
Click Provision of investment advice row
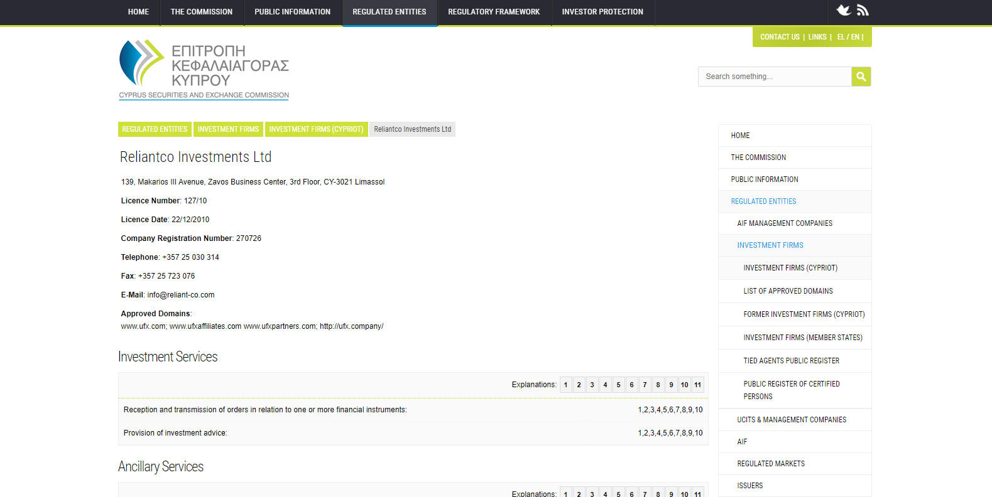(413, 433)
